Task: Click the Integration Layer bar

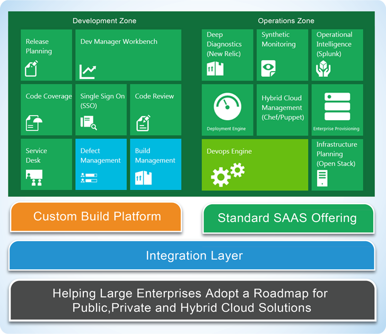Action: 192,256
